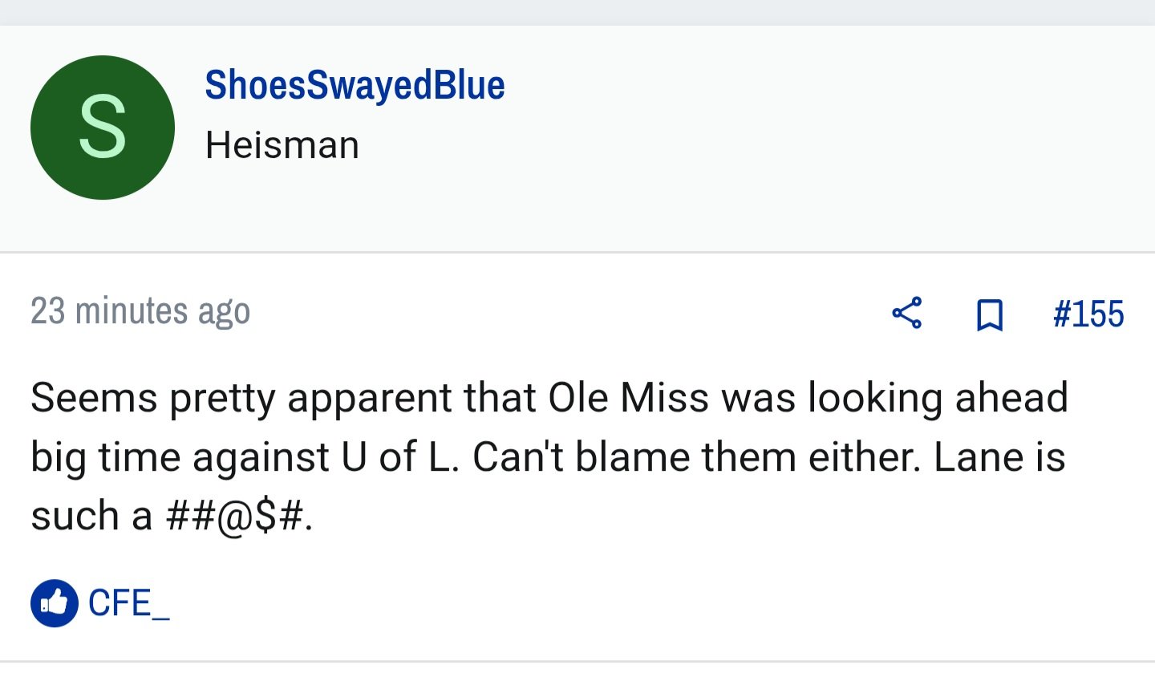The image size is (1155, 681).
Task: Click the letter S inside green avatar
Action: (x=103, y=127)
